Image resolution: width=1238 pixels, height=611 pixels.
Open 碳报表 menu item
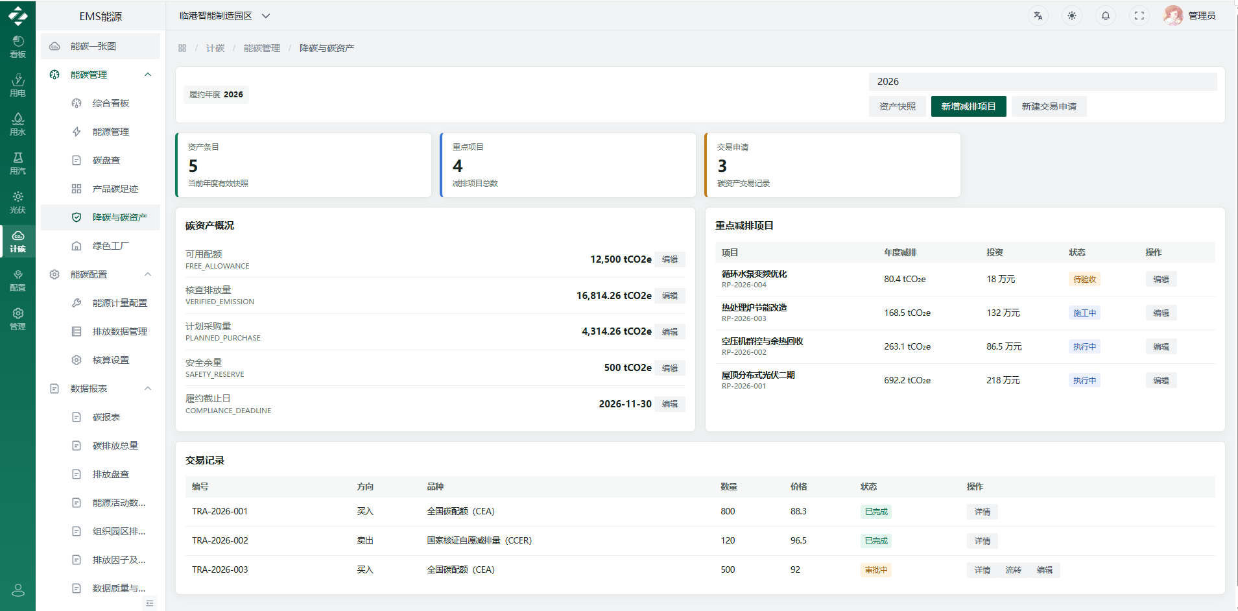click(101, 417)
